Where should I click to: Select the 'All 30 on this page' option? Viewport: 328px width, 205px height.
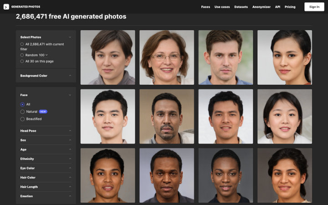[x=22, y=61]
